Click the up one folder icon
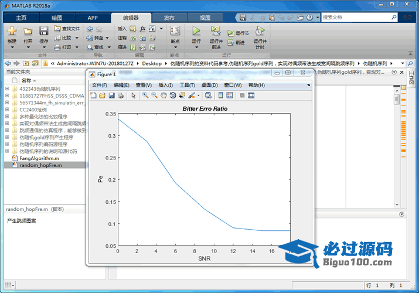 [x=26, y=63]
